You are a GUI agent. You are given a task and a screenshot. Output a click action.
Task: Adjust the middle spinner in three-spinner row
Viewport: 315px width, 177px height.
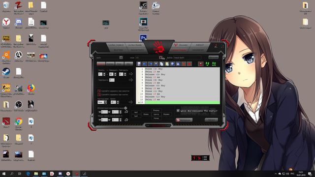click(x=115, y=74)
